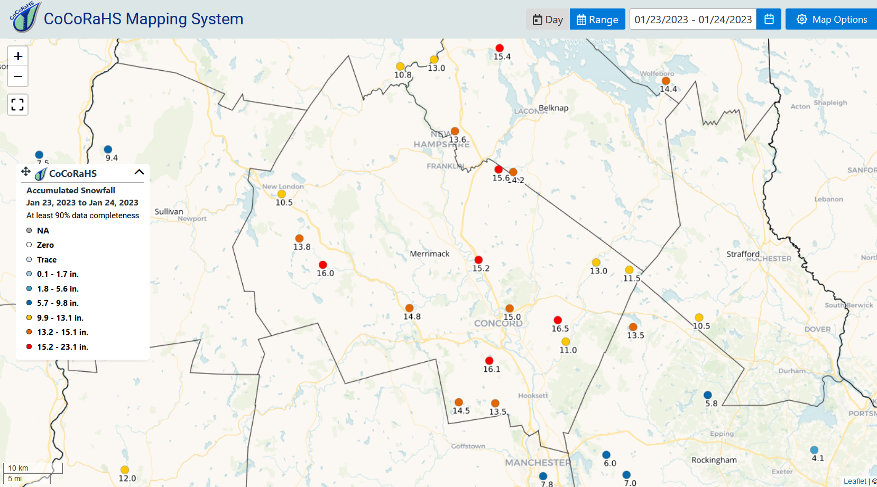Select the red 16.5 station marker
The image size is (877, 487).
pos(558,320)
